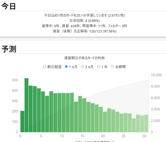Choose the 全期間 radio option

point(113,67)
